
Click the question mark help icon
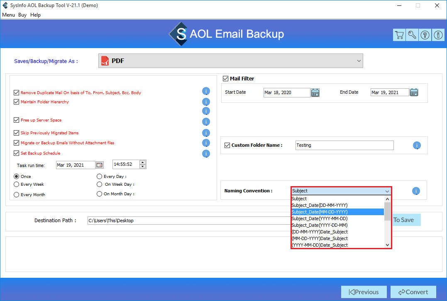coord(425,35)
